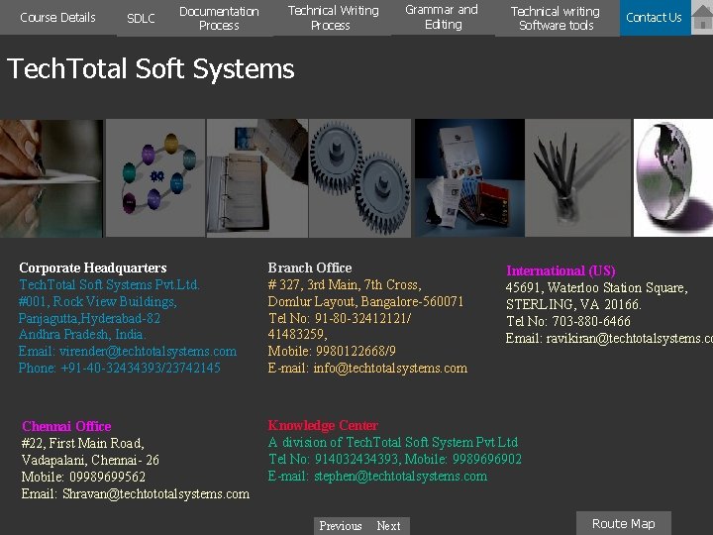The width and height of the screenshot is (713, 535).
Task: Click the Branch Office heading
Action: coord(310,267)
